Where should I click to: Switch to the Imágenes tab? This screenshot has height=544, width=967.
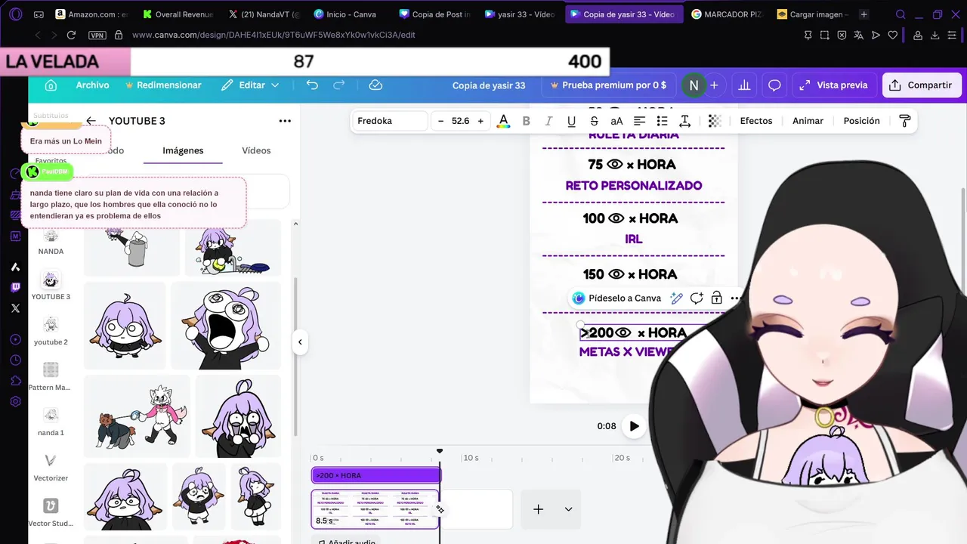point(183,150)
